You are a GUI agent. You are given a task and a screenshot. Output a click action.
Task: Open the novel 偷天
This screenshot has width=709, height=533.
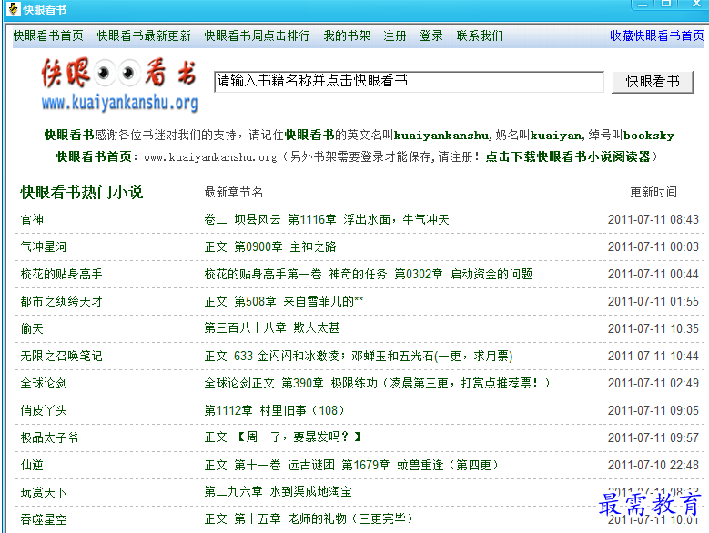pos(32,328)
